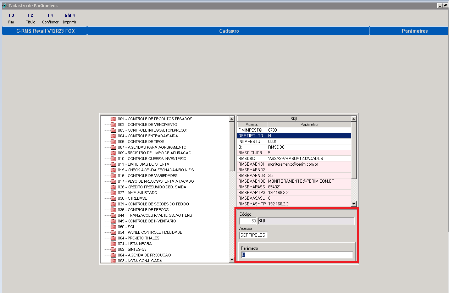Open folder icon for 004 - CONTROLE ENTRADA/SAIDA
The image size is (449, 293).
pyautogui.click(x=113, y=136)
